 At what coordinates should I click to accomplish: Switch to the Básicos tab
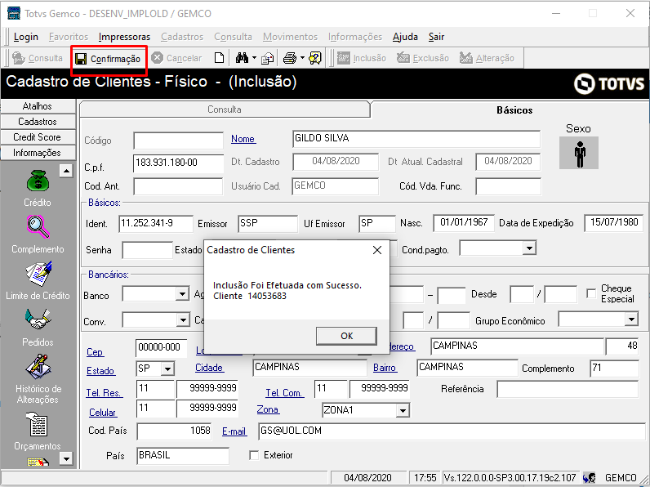pyautogui.click(x=514, y=110)
